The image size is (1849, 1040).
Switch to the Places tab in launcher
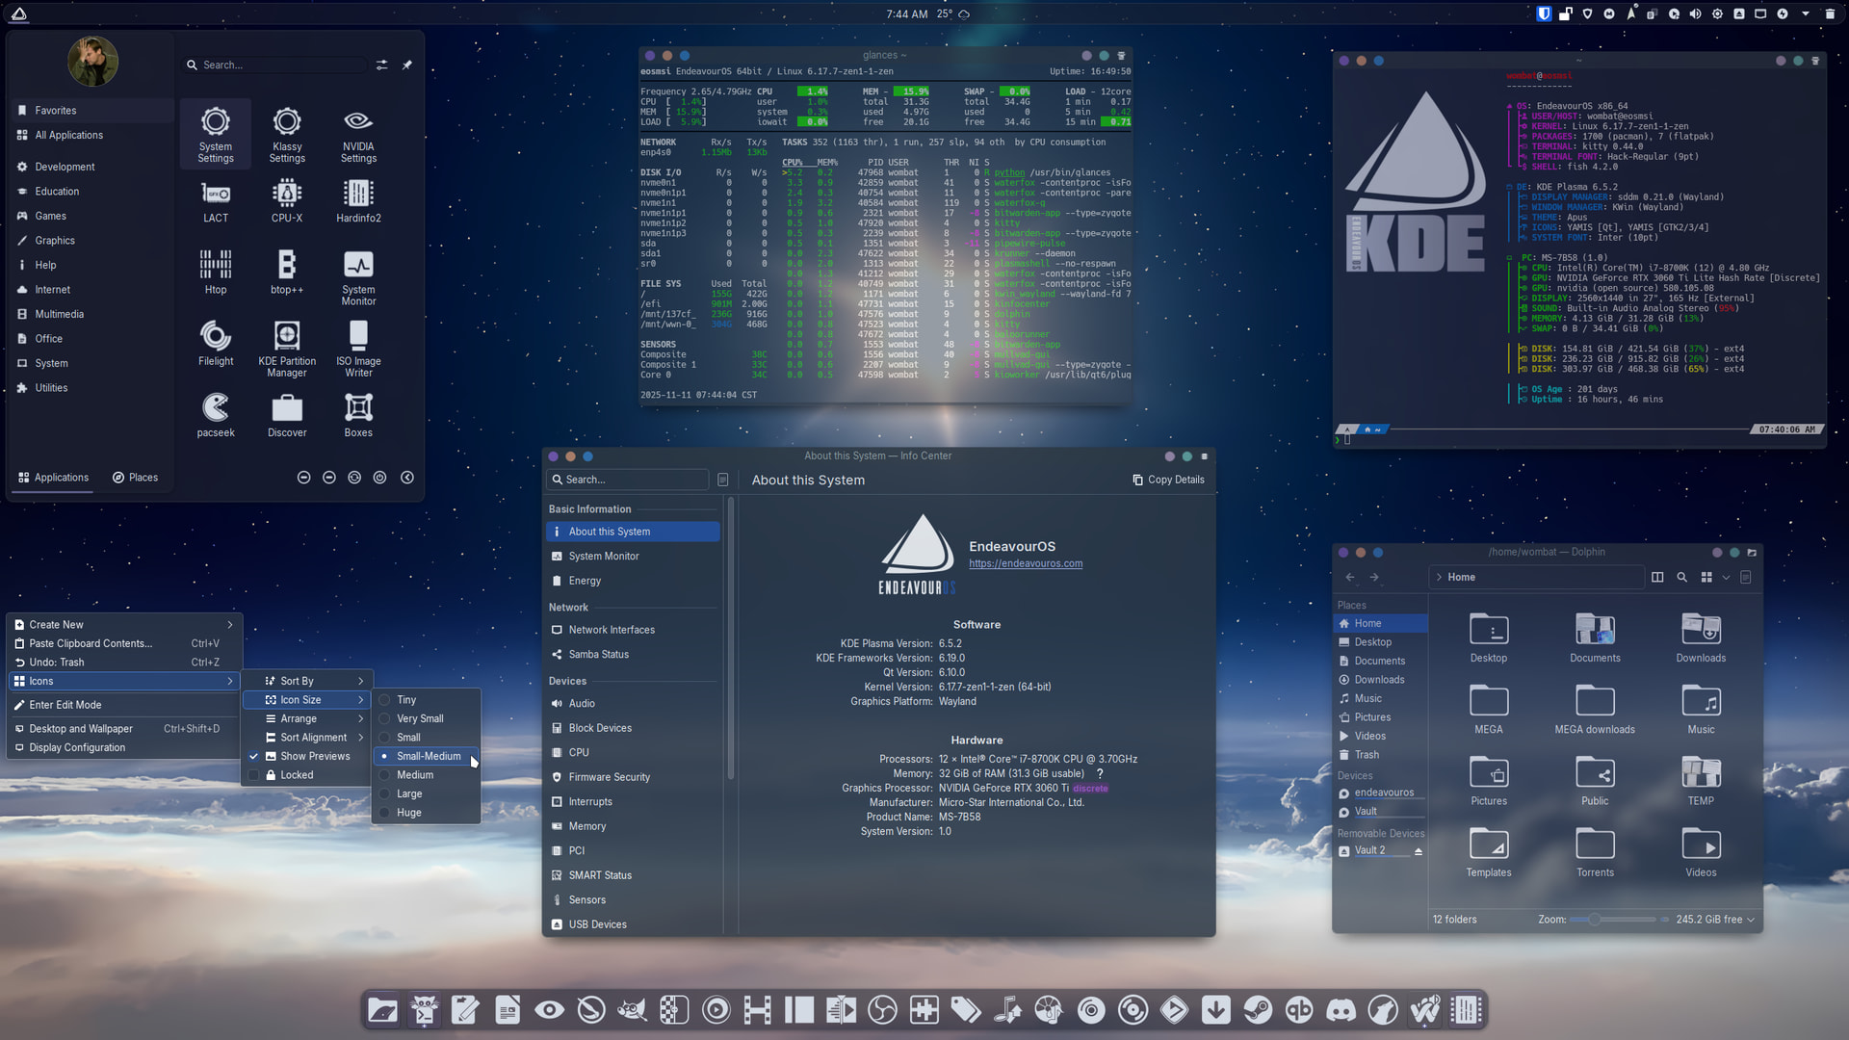(135, 478)
